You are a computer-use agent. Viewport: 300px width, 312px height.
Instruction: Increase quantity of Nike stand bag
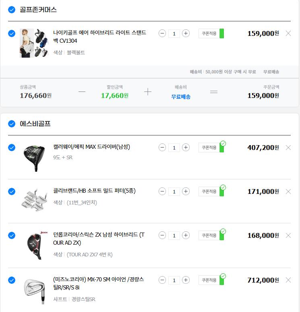click(186, 33)
